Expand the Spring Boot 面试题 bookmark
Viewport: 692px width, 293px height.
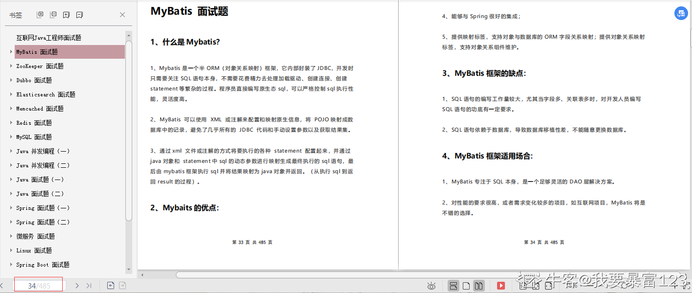(x=11, y=265)
